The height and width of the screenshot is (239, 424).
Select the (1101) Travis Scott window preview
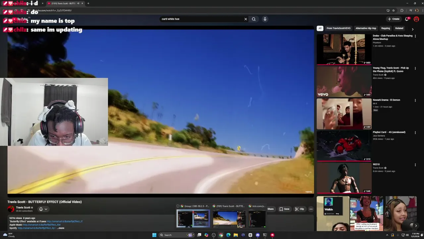(x=229, y=216)
